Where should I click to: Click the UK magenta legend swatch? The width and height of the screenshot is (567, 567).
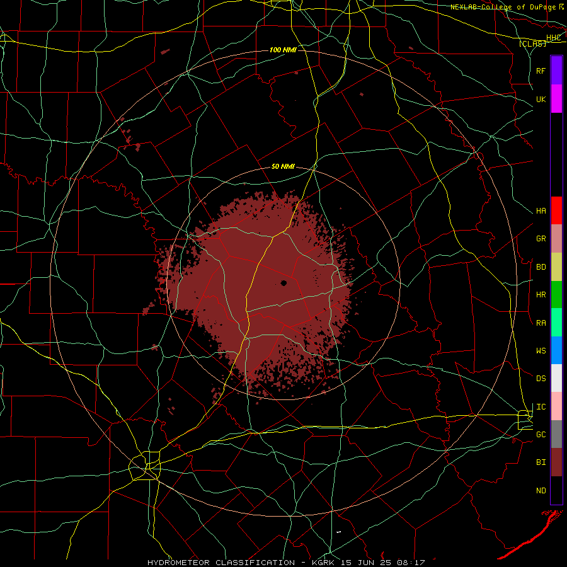[x=556, y=99]
